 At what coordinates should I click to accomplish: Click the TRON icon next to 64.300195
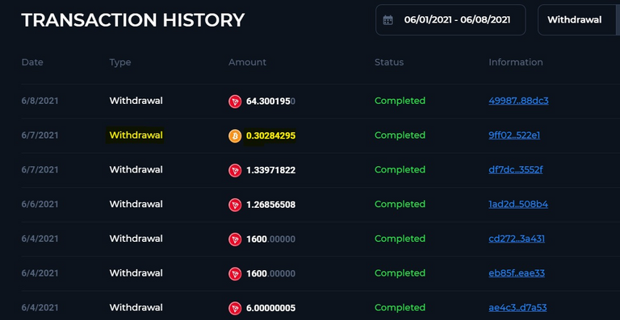[235, 102]
